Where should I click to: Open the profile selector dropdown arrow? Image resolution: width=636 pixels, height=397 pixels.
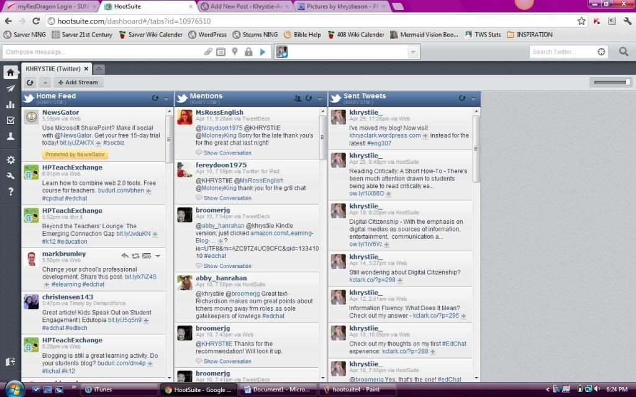coord(413,52)
